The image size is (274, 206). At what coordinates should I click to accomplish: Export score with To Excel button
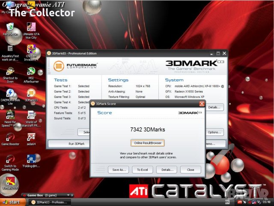pyautogui.click(x=143, y=170)
